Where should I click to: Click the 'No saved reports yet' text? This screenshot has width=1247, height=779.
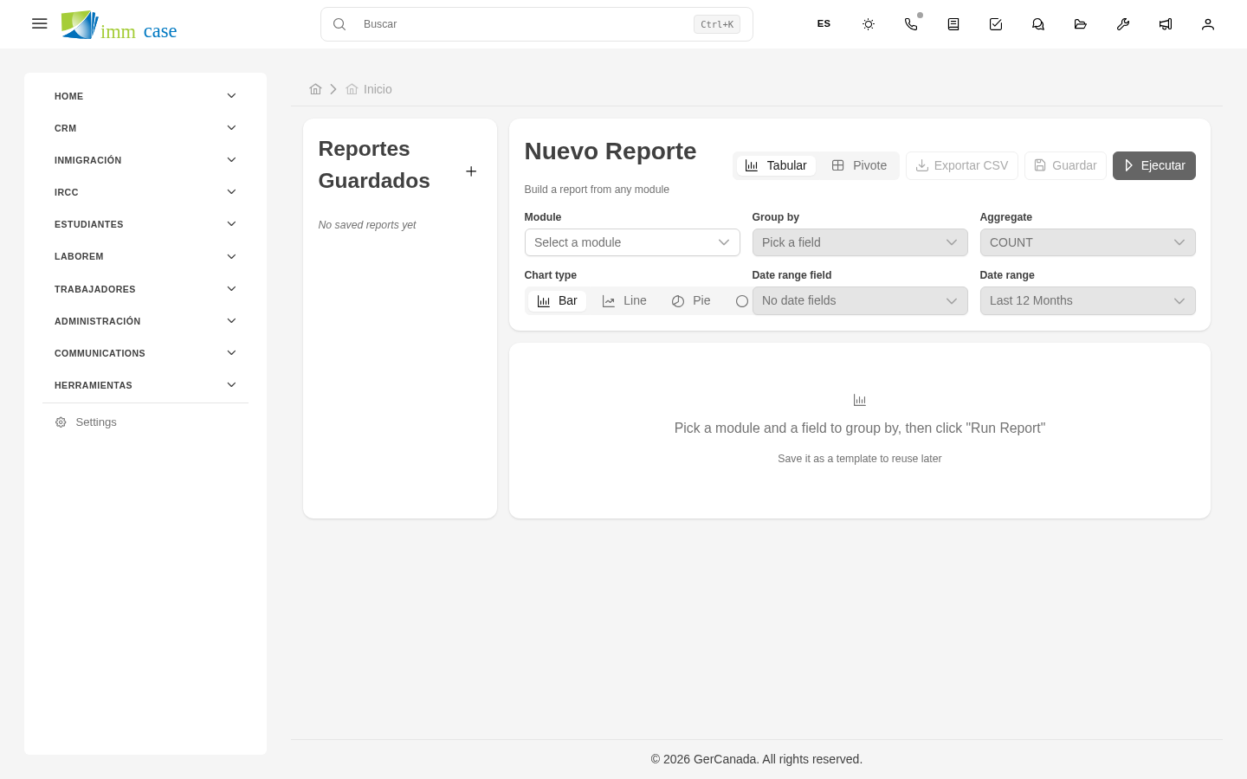coord(367,225)
